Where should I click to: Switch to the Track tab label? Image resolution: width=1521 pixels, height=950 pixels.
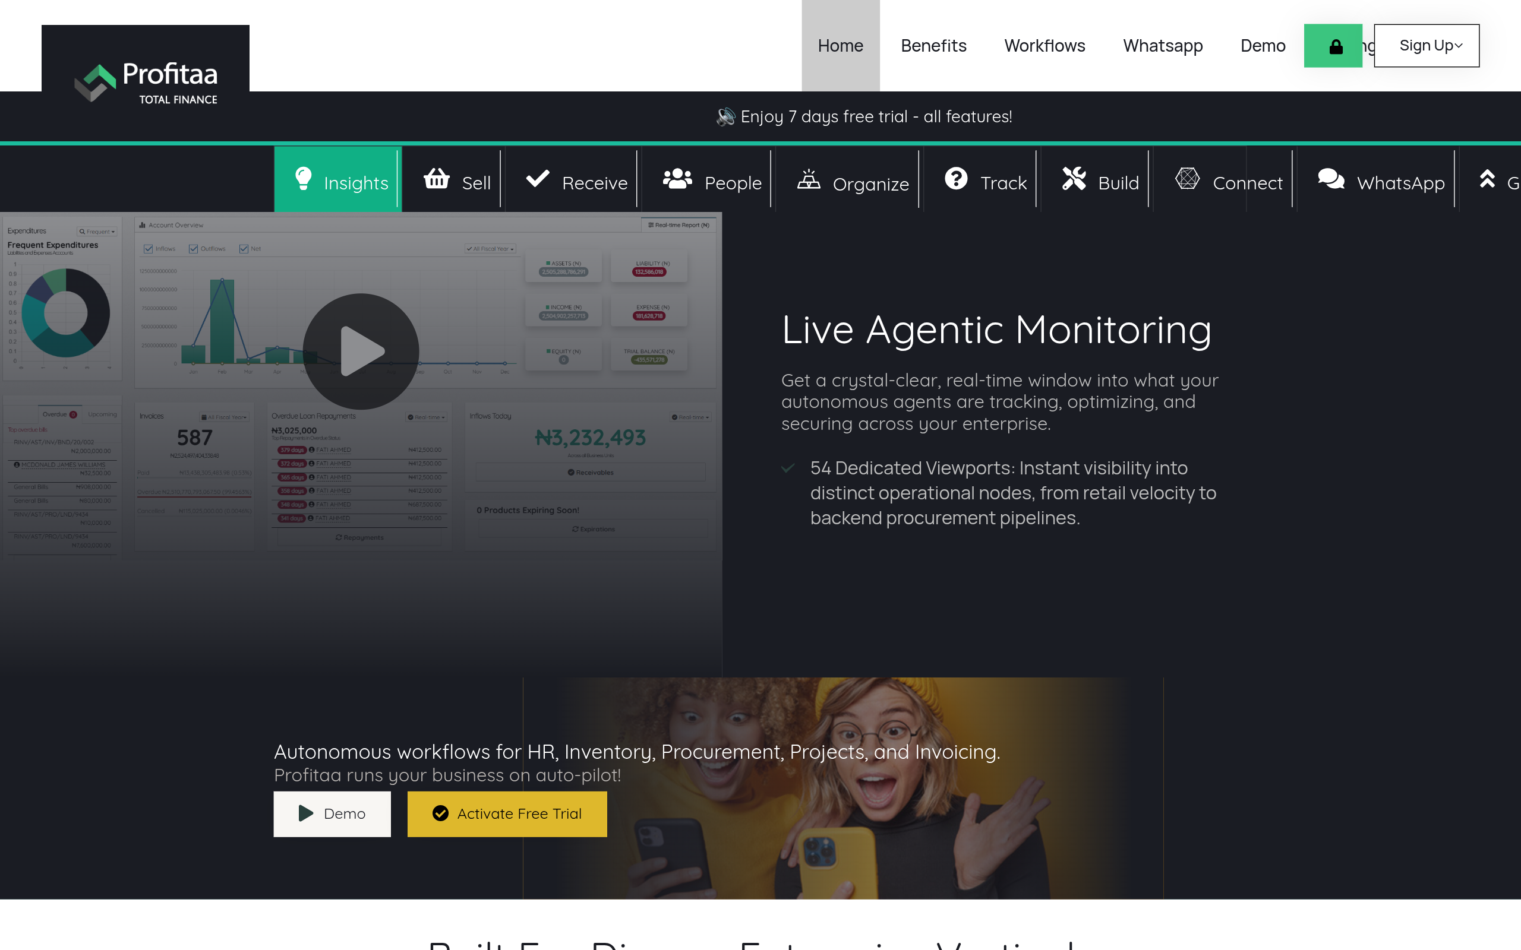coord(1004,183)
